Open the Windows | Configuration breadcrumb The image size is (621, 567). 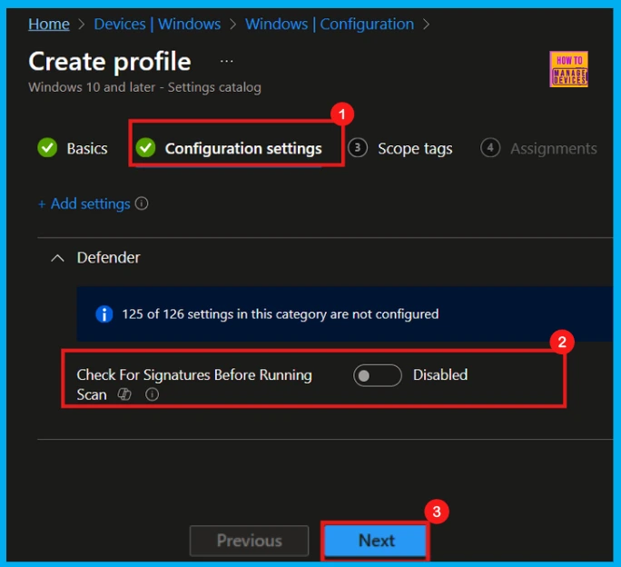[x=330, y=25]
